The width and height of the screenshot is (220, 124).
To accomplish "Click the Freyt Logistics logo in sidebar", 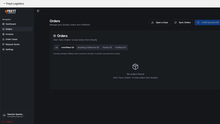I will click(x=10, y=12).
